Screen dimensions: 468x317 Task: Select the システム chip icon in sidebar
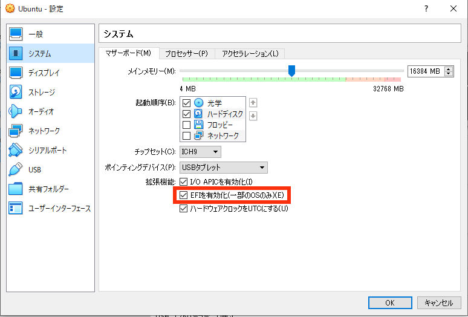(x=16, y=53)
